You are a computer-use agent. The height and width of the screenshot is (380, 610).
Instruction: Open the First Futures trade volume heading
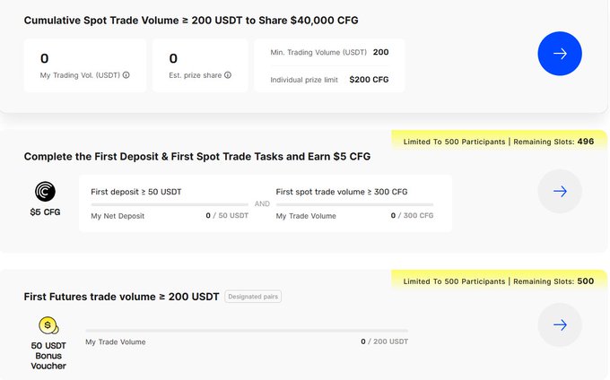pyautogui.click(x=121, y=297)
